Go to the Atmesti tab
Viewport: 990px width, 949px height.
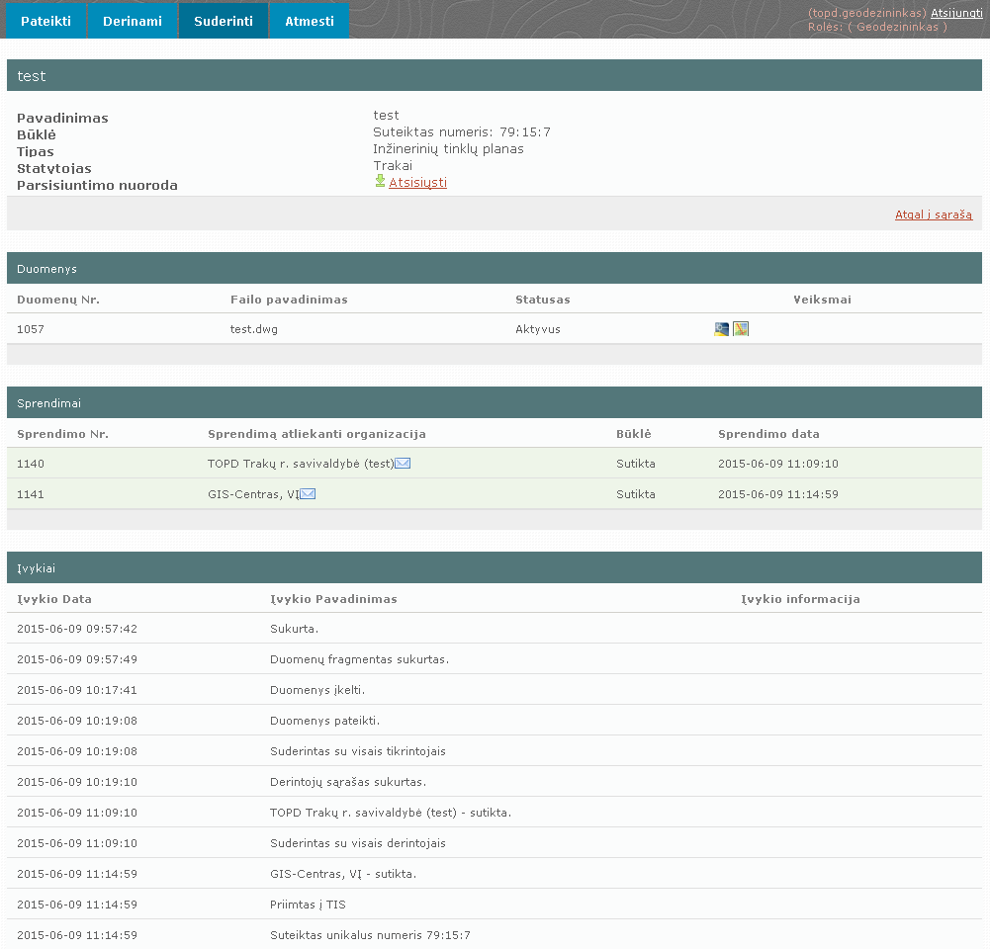(310, 21)
